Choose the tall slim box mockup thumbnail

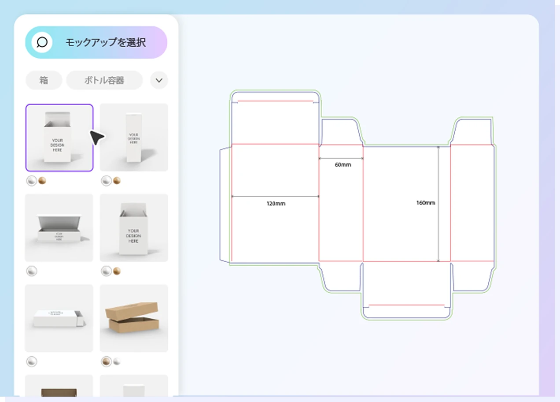[134, 138]
